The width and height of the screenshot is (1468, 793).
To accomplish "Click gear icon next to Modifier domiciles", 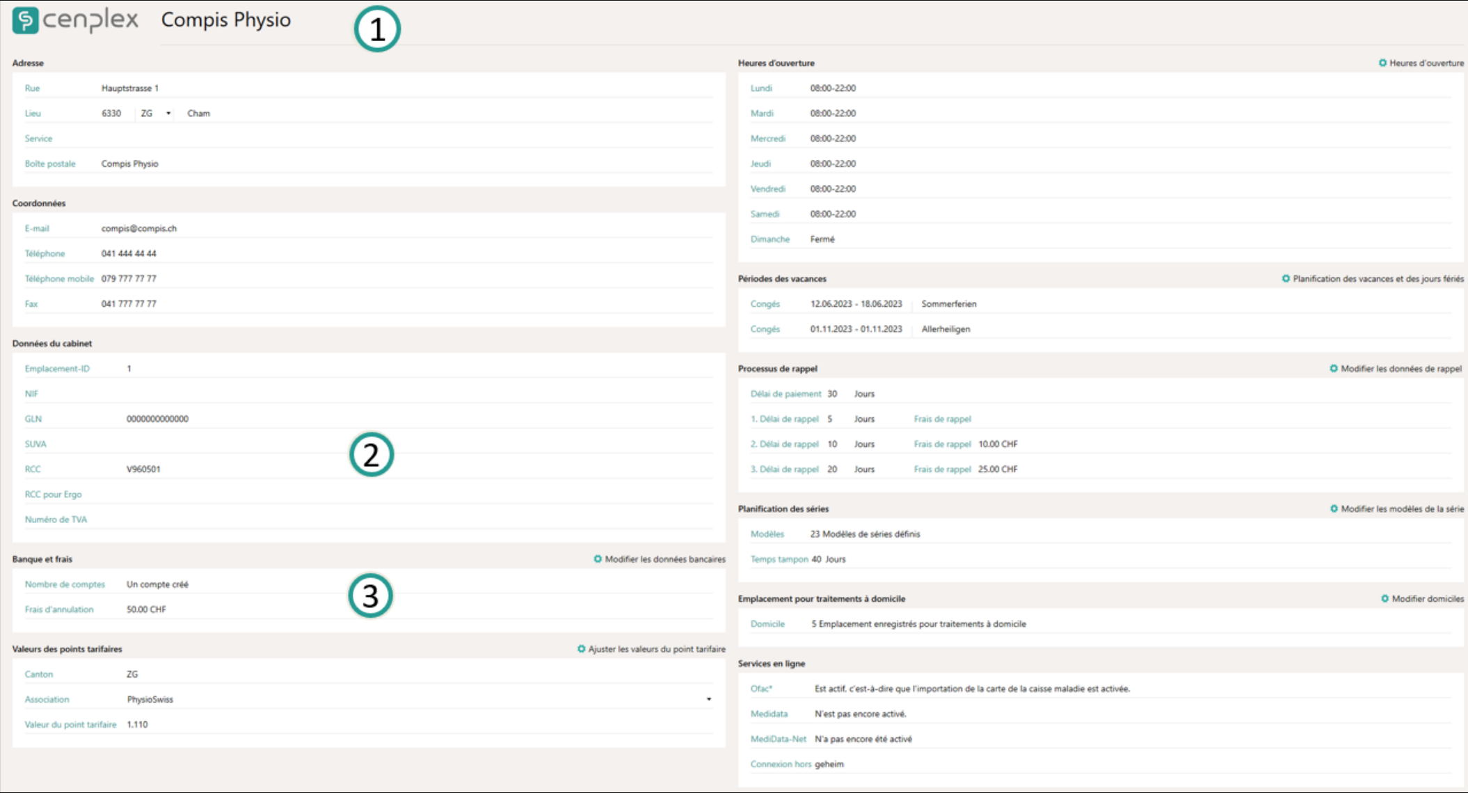I will pyautogui.click(x=1385, y=598).
